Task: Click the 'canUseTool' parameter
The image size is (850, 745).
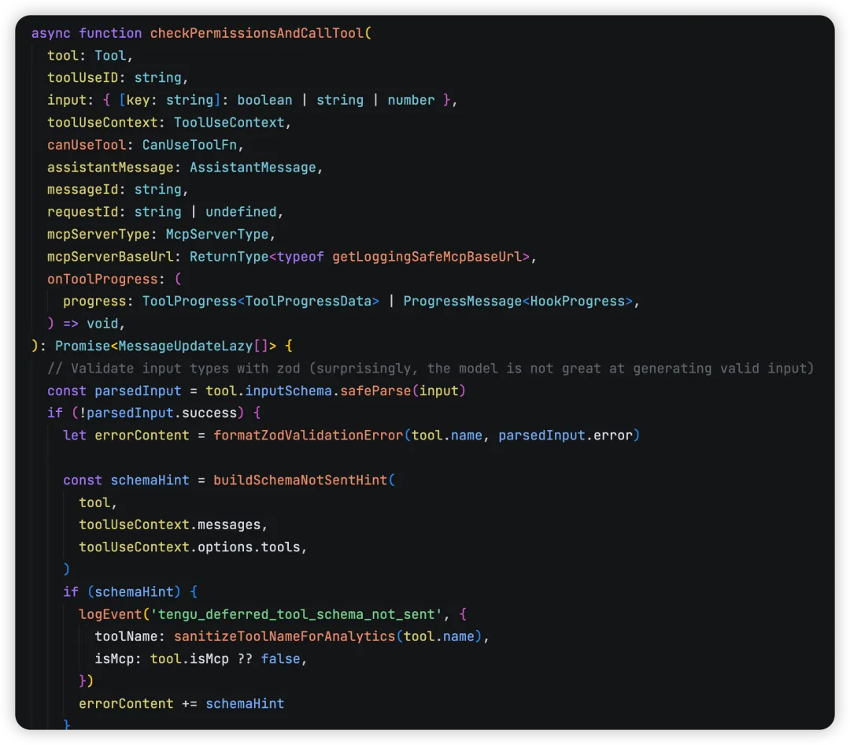Action: [87, 145]
